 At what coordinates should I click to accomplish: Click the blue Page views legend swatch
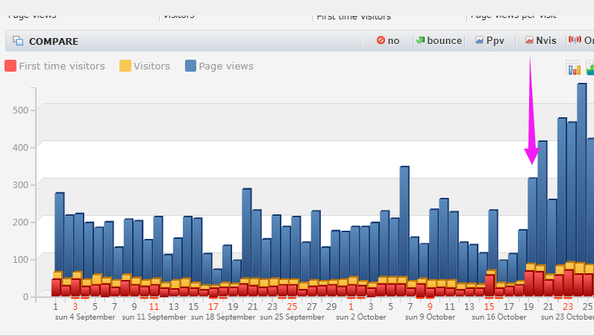tap(190, 66)
